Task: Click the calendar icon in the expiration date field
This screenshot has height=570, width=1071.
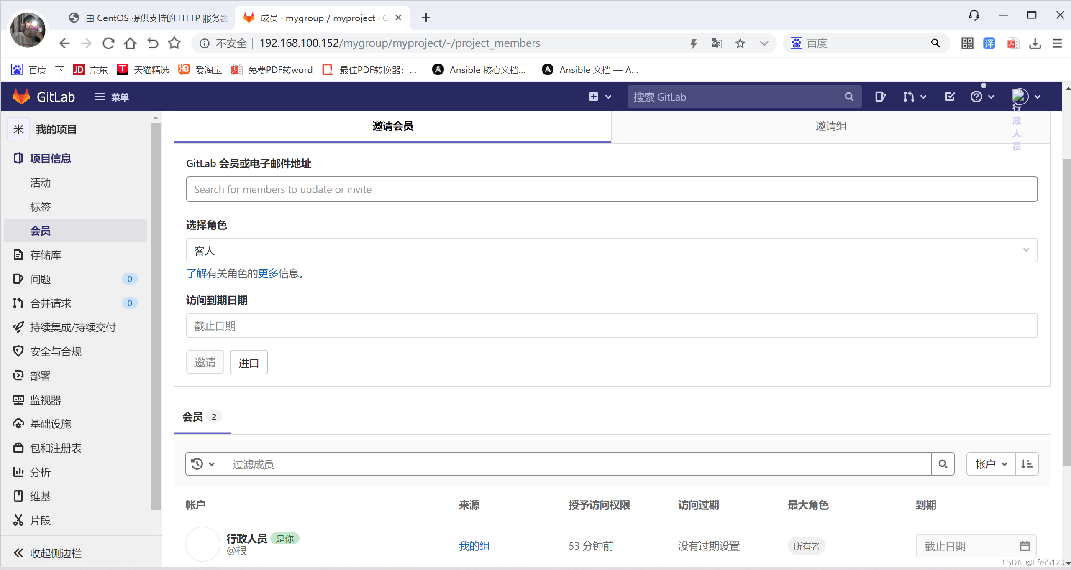Action: (1025, 546)
